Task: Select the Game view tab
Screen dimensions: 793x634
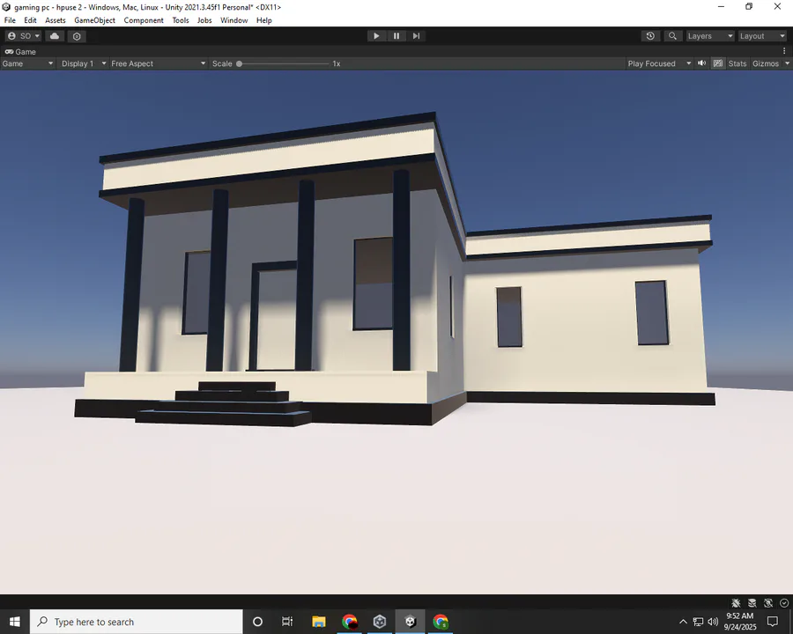Action: (x=20, y=52)
